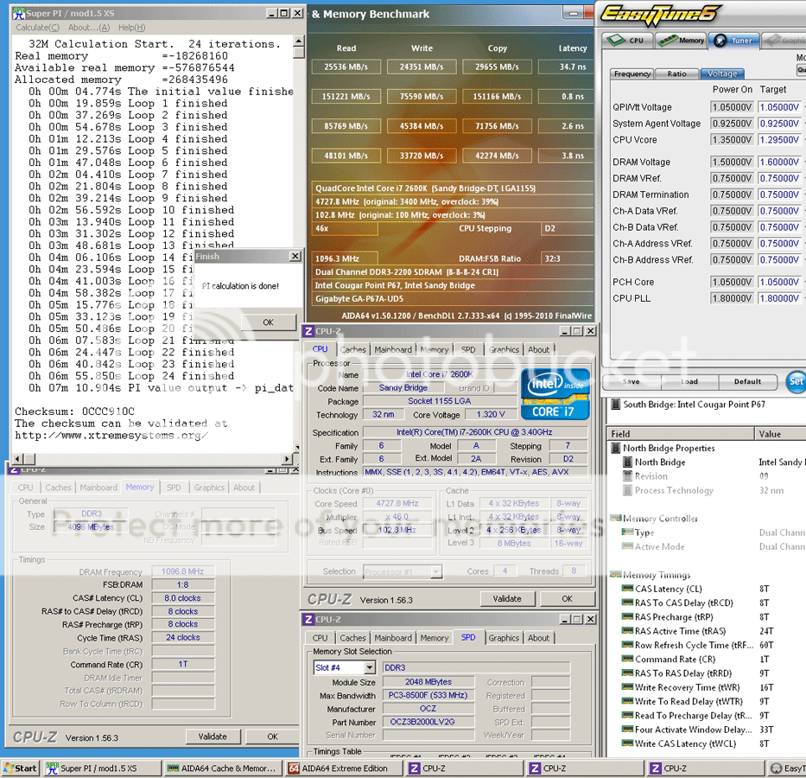Image resolution: width=806 pixels, height=778 pixels.
Task: Open the QPI/Vtt Voltage target box
Action: pos(779,107)
